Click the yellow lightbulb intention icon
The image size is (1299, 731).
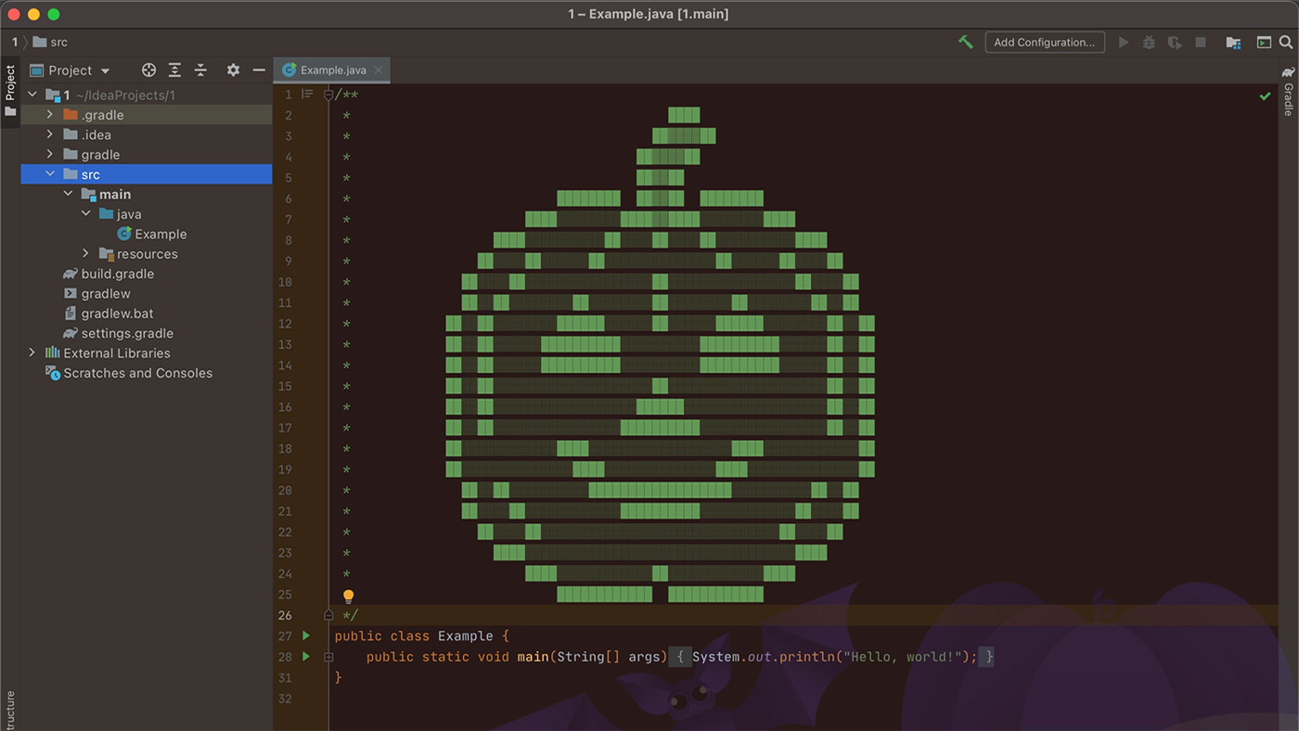coord(349,596)
